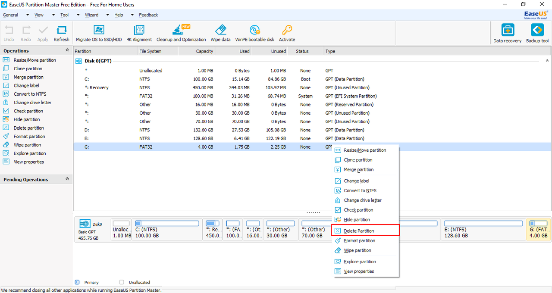
Task: Click the File System column header
Action: [x=158, y=51]
